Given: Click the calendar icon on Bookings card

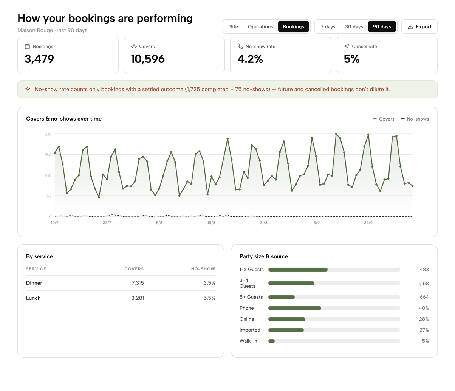Looking at the screenshot, I should coord(27,47).
